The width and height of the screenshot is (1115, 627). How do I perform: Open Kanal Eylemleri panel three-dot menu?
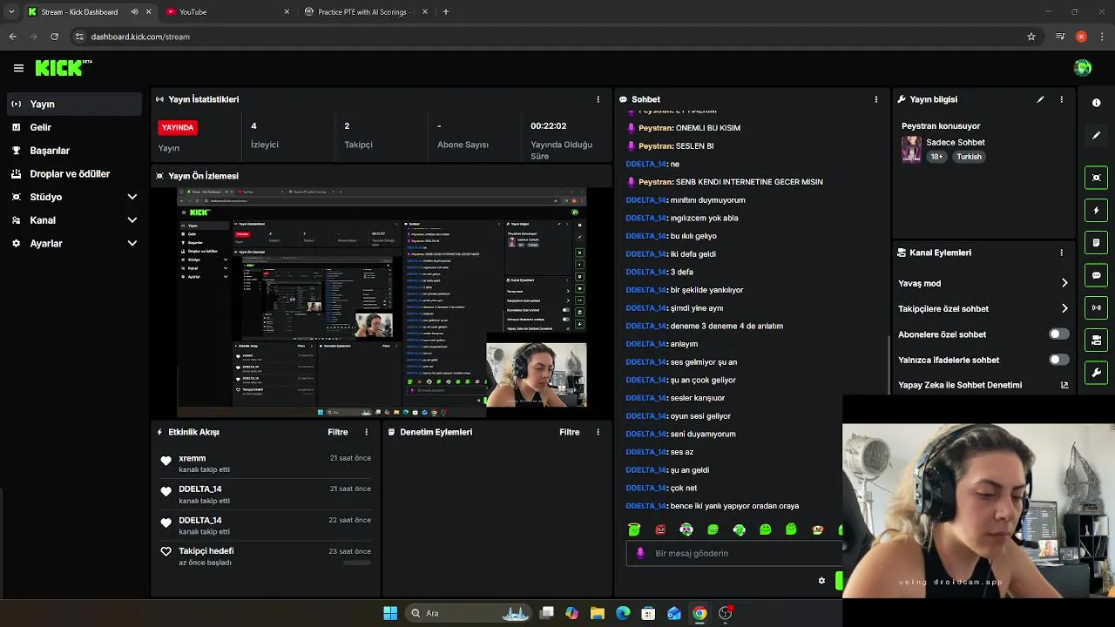tap(1061, 253)
